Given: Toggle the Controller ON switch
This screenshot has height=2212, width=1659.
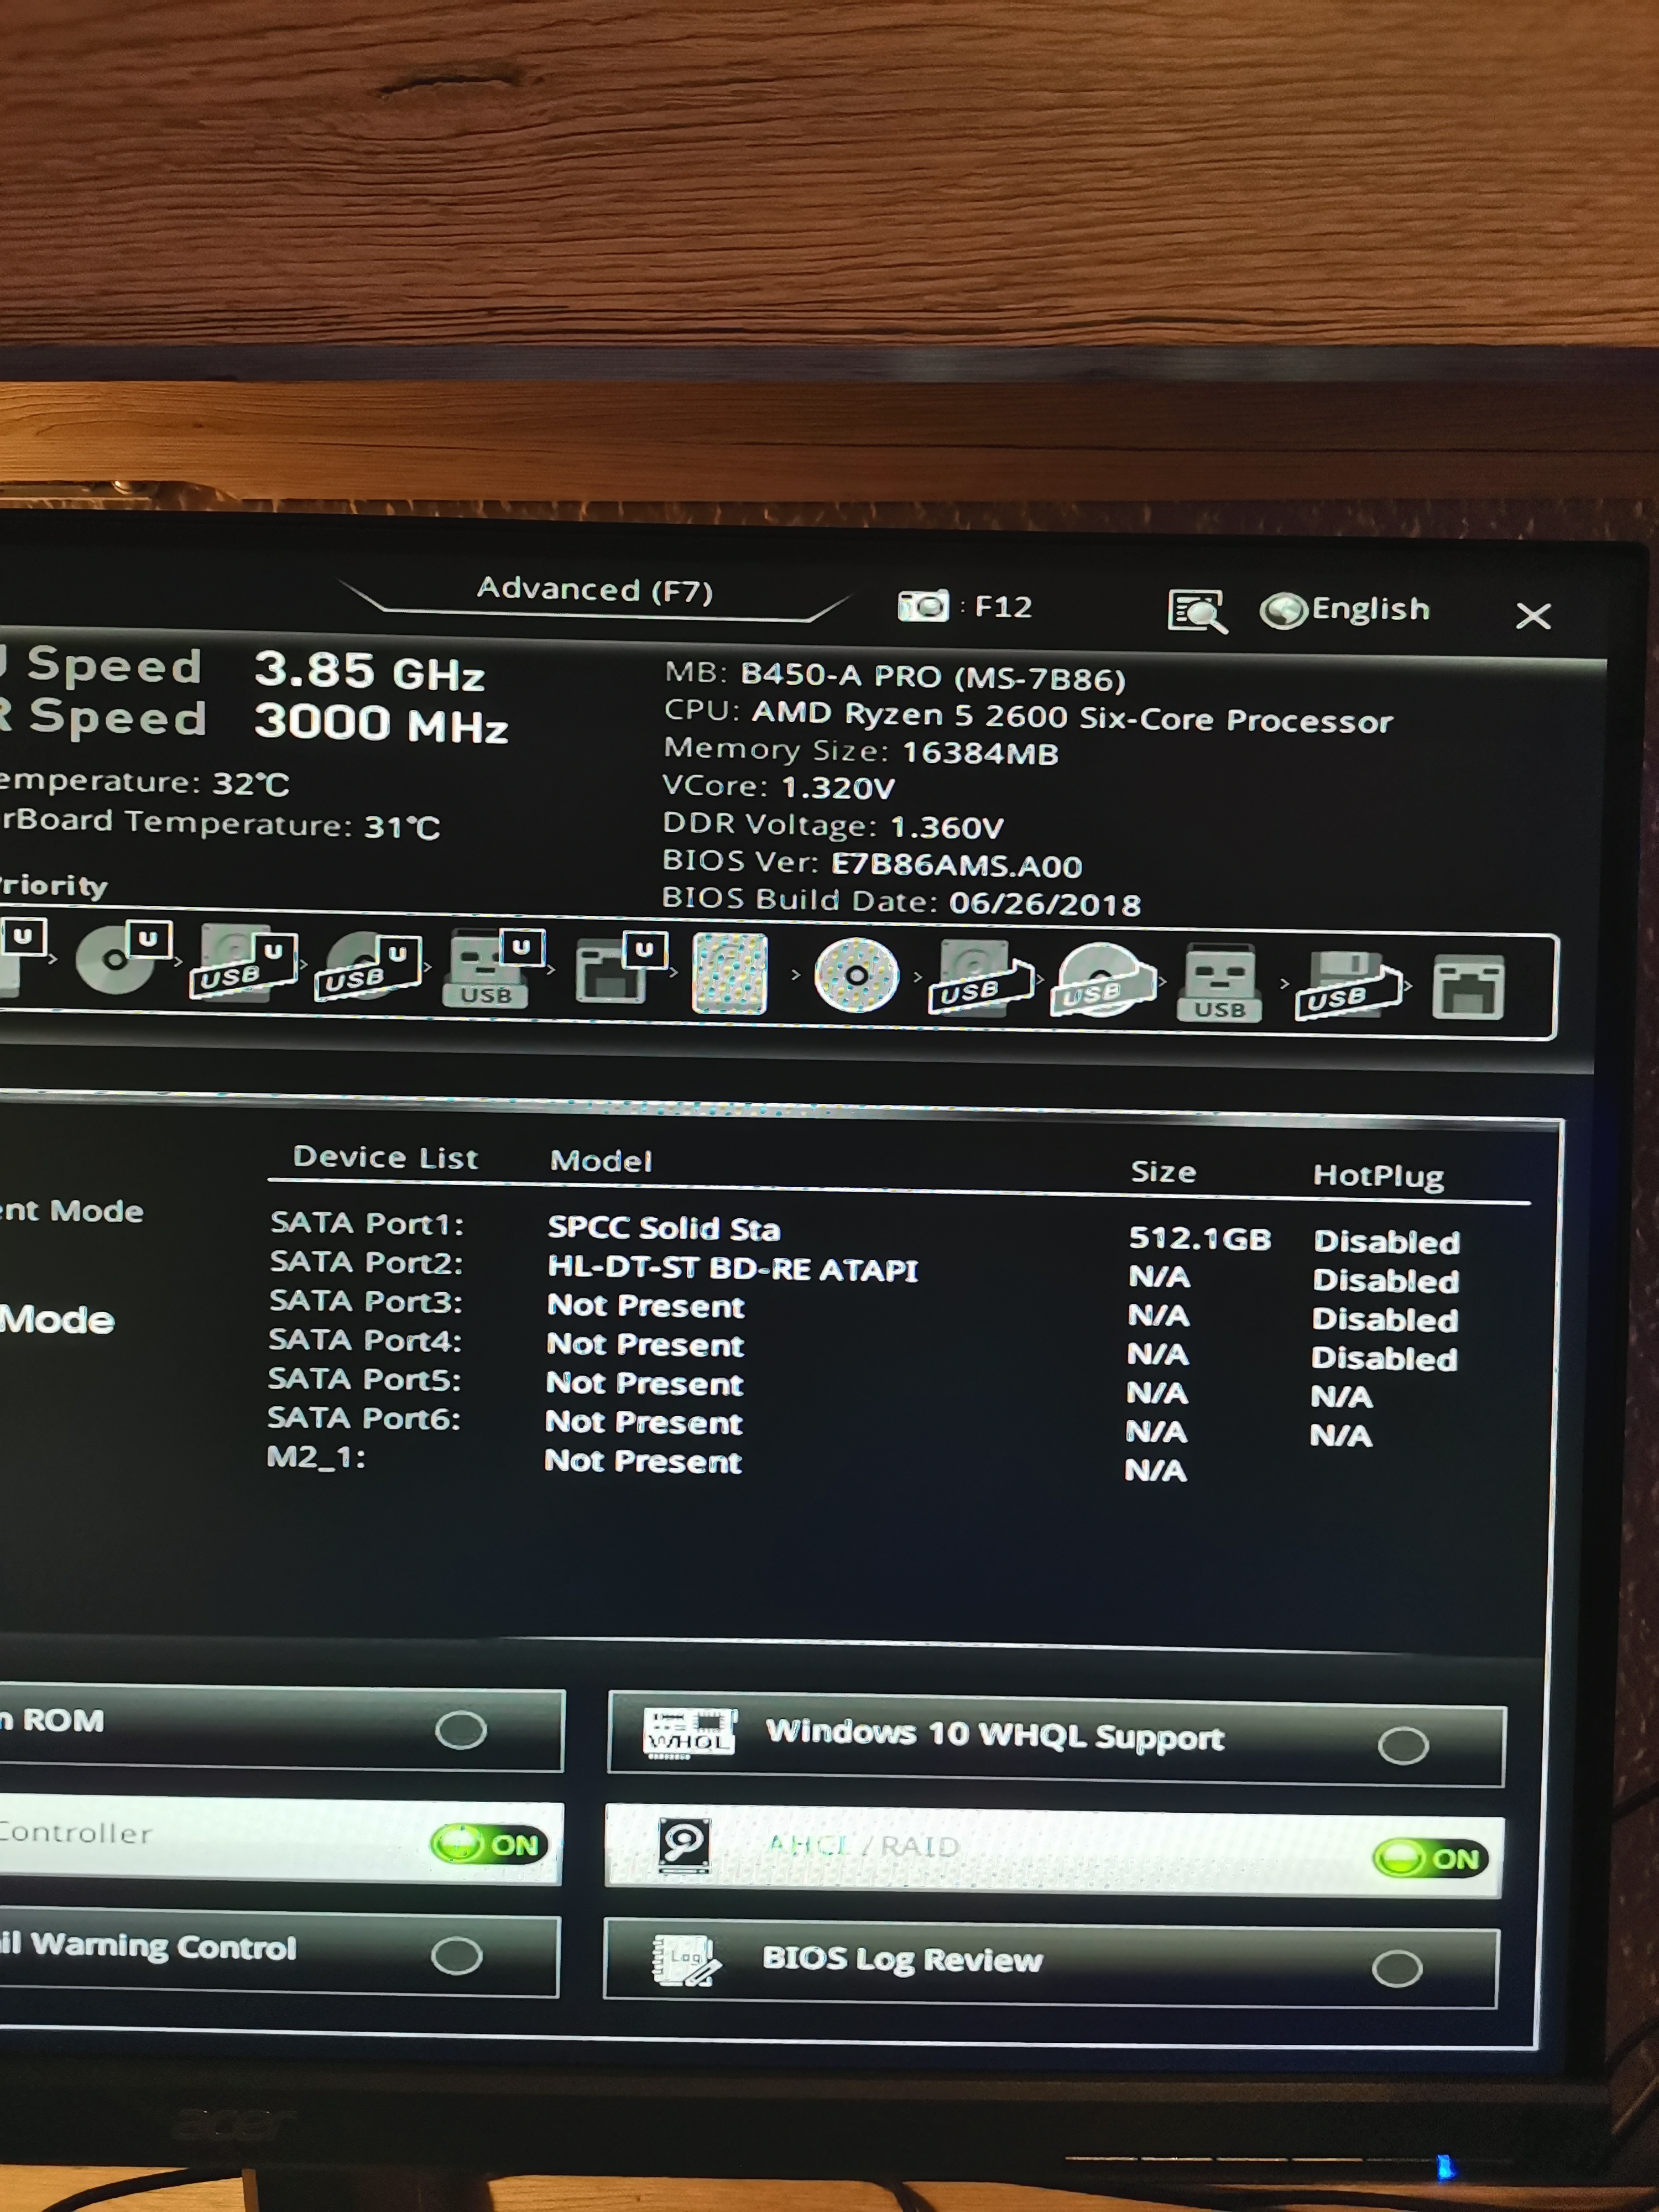Looking at the screenshot, I should pyautogui.click(x=490, y=1844).
